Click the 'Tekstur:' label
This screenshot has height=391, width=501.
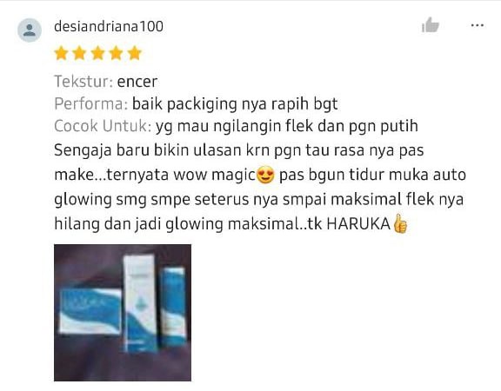[x=83, y=82]
